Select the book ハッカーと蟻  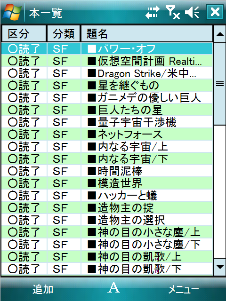(107, 196)
